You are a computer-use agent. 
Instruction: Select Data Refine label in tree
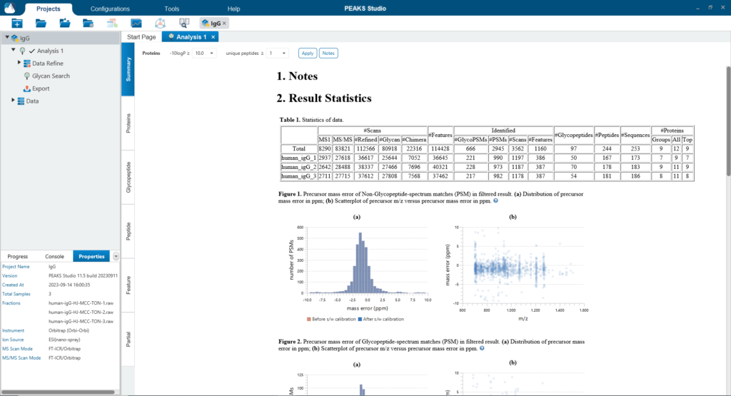point(48,64)
